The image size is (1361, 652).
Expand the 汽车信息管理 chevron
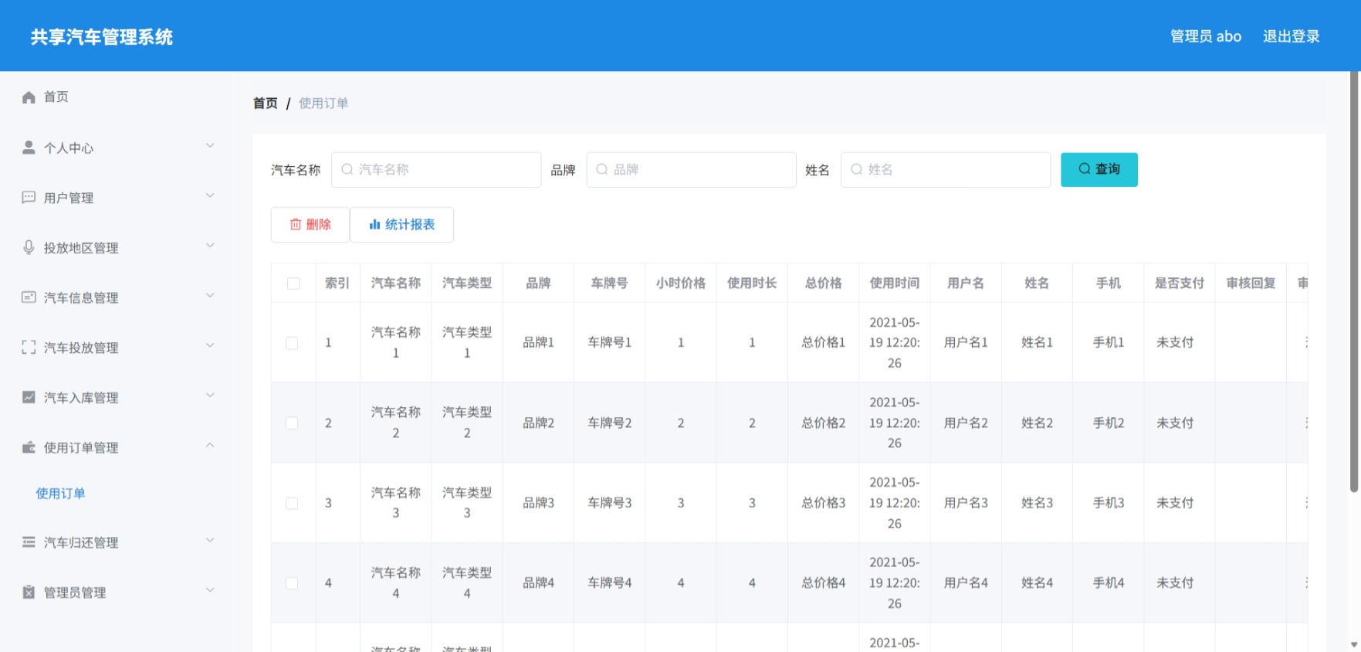point(210,296)
